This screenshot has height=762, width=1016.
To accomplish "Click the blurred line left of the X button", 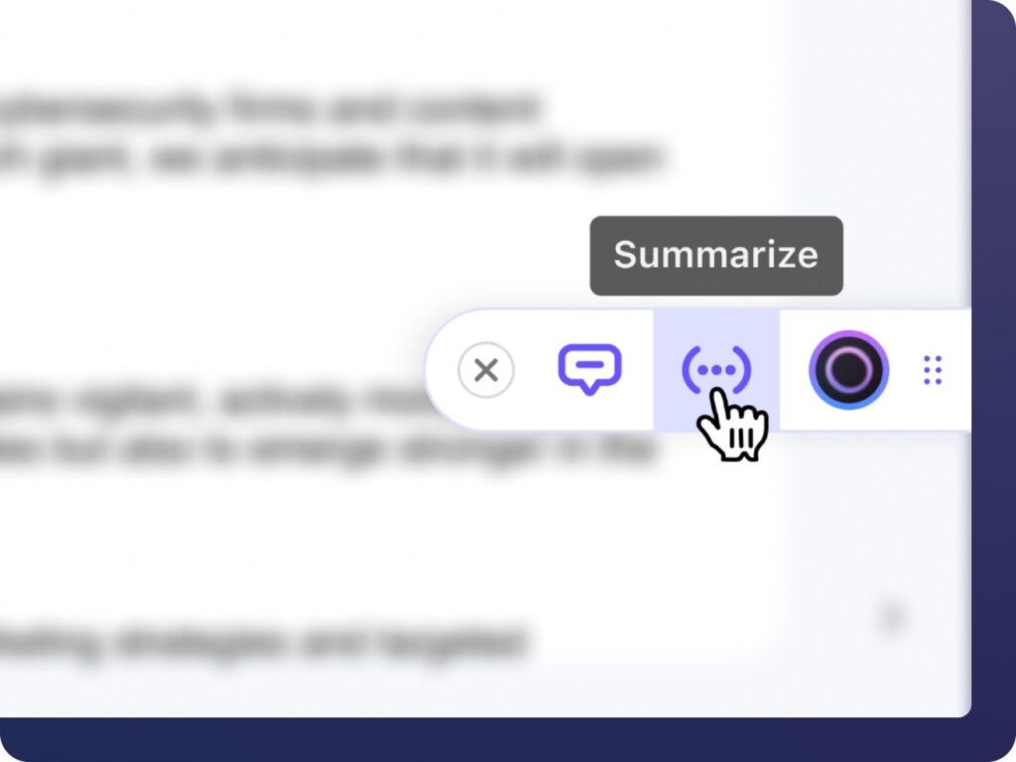I will click(210, 400).
